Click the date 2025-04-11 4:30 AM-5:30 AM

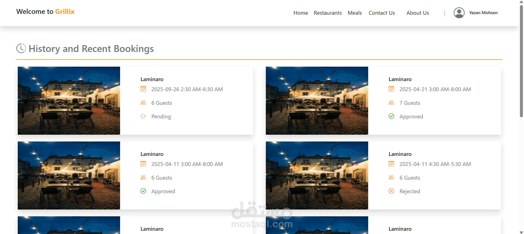pyautogui.click(x=435, y=164)
